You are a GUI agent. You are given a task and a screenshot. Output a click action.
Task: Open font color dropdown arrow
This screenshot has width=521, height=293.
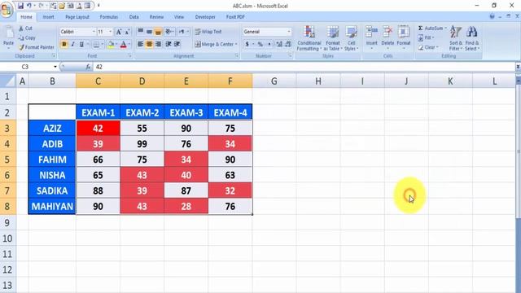129,44
